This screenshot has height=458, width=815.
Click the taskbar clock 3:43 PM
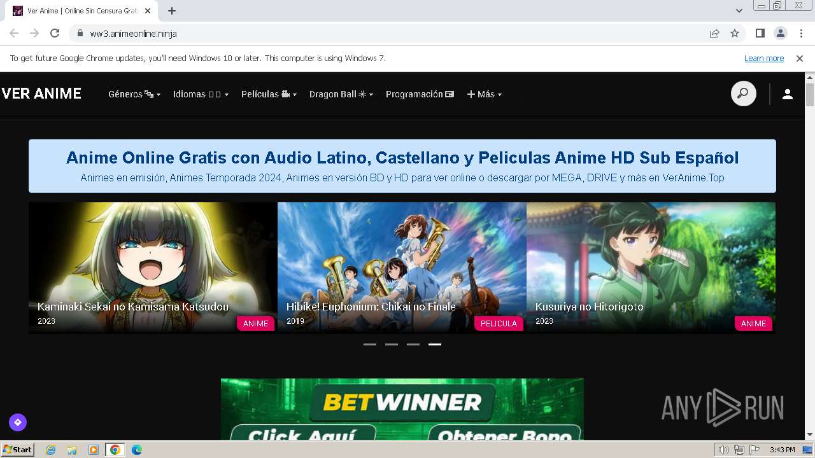click(782, 450)
